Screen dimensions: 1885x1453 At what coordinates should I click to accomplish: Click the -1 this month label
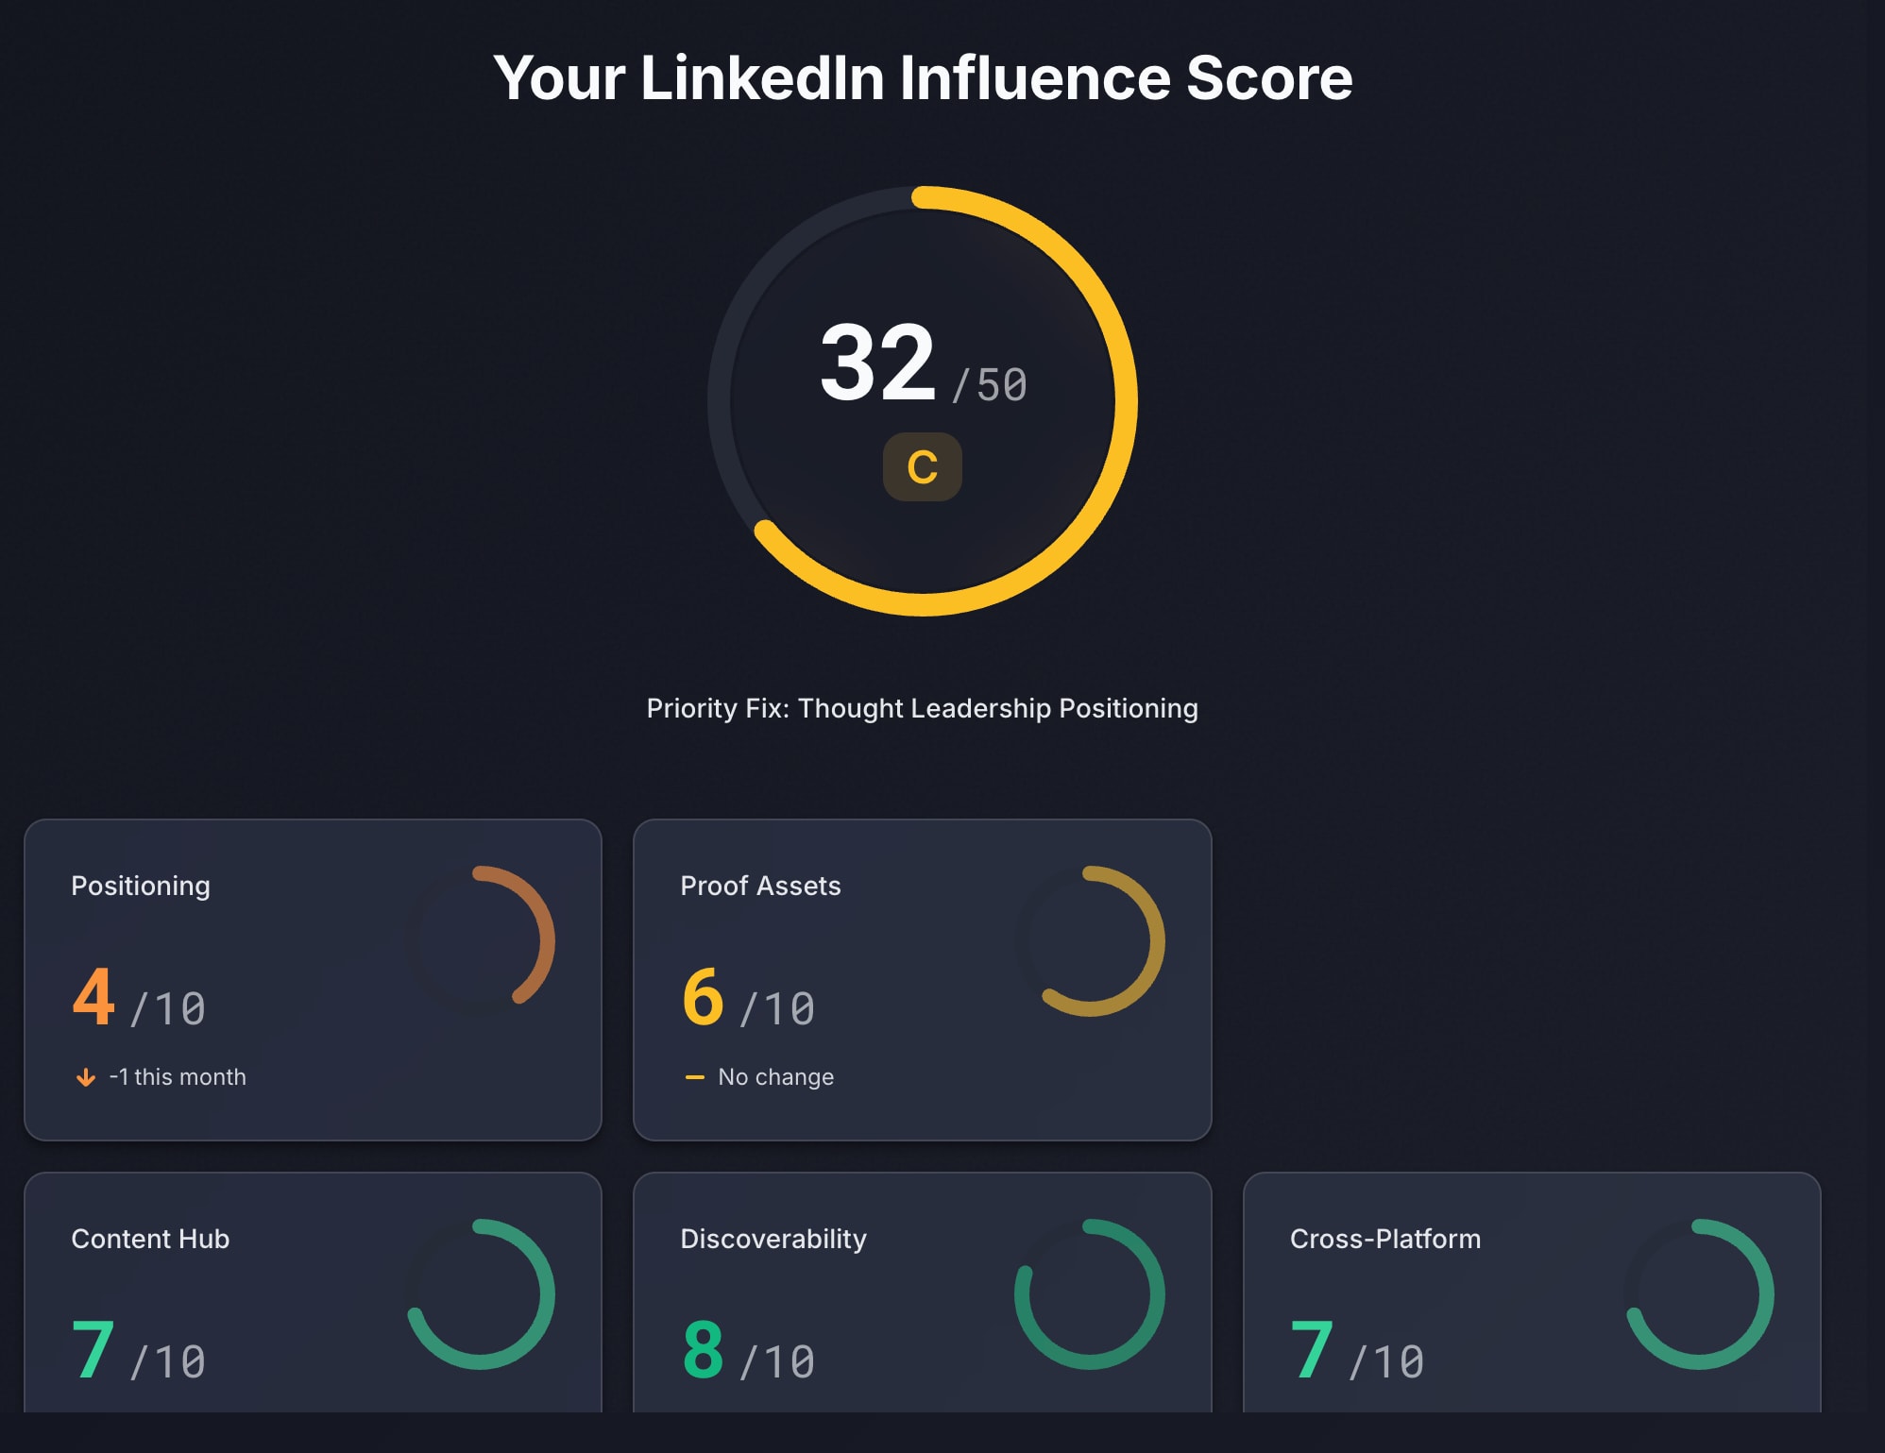point(178,1077)
